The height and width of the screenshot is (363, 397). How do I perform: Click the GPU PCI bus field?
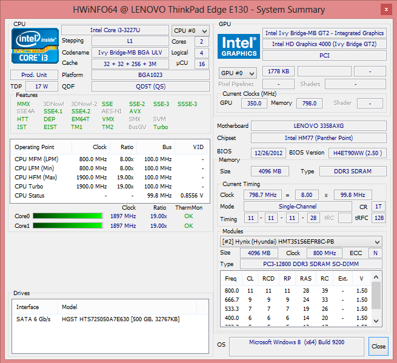[x=325, y=55]
